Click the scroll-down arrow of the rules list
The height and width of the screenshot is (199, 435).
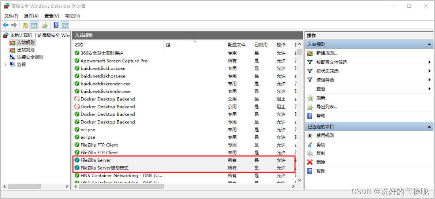pos(299,180)
